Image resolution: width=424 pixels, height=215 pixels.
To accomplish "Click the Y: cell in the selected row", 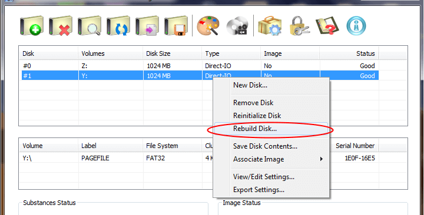I will coord(84,76).
